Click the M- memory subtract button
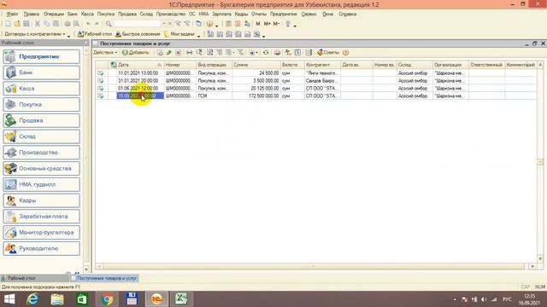Image resolution: width=547 pixels, height=307 pixels. coord(276,24)
